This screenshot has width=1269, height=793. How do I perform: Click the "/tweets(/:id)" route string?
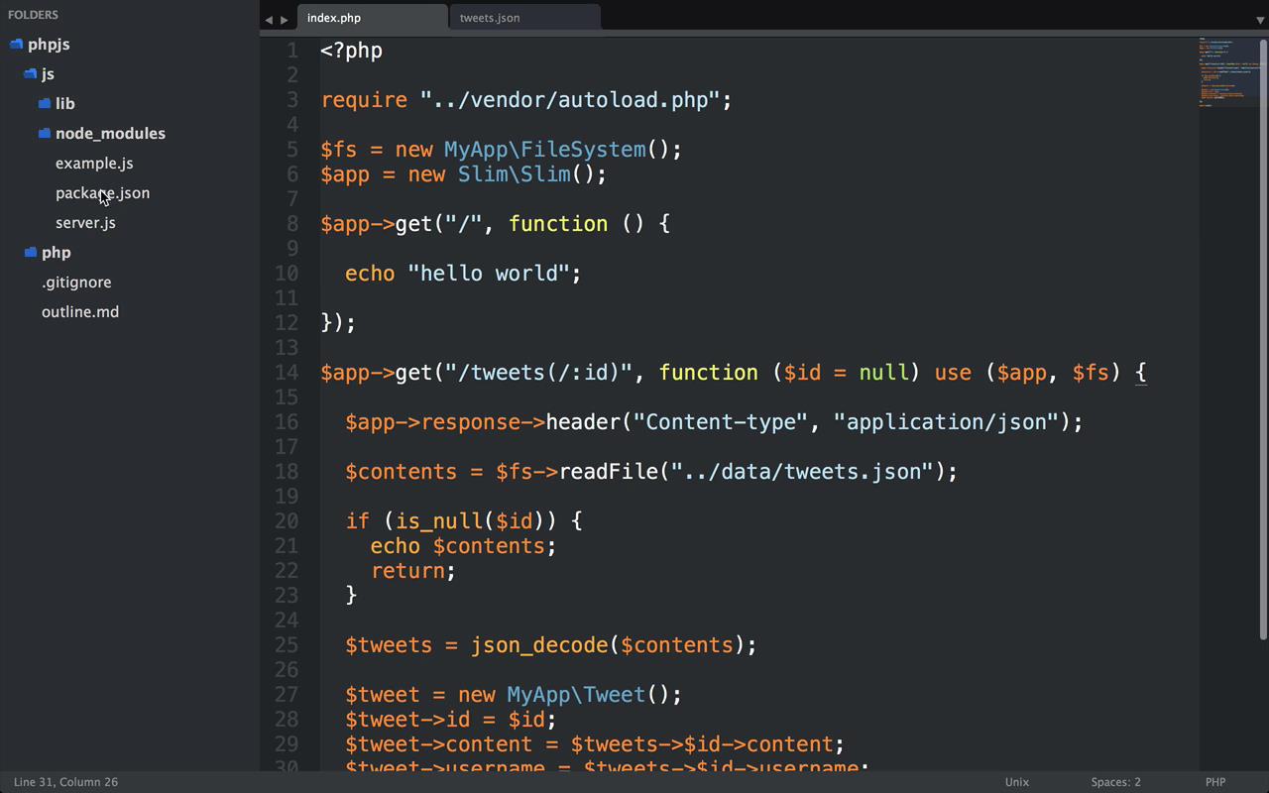click(x=538, y=373)
